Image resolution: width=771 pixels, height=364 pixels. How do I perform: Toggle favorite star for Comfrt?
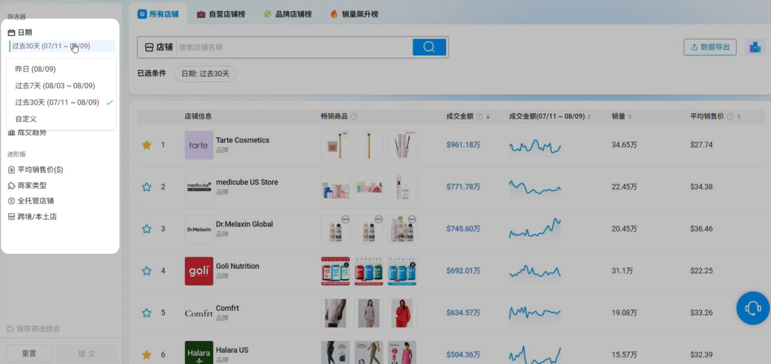point(146,312)
